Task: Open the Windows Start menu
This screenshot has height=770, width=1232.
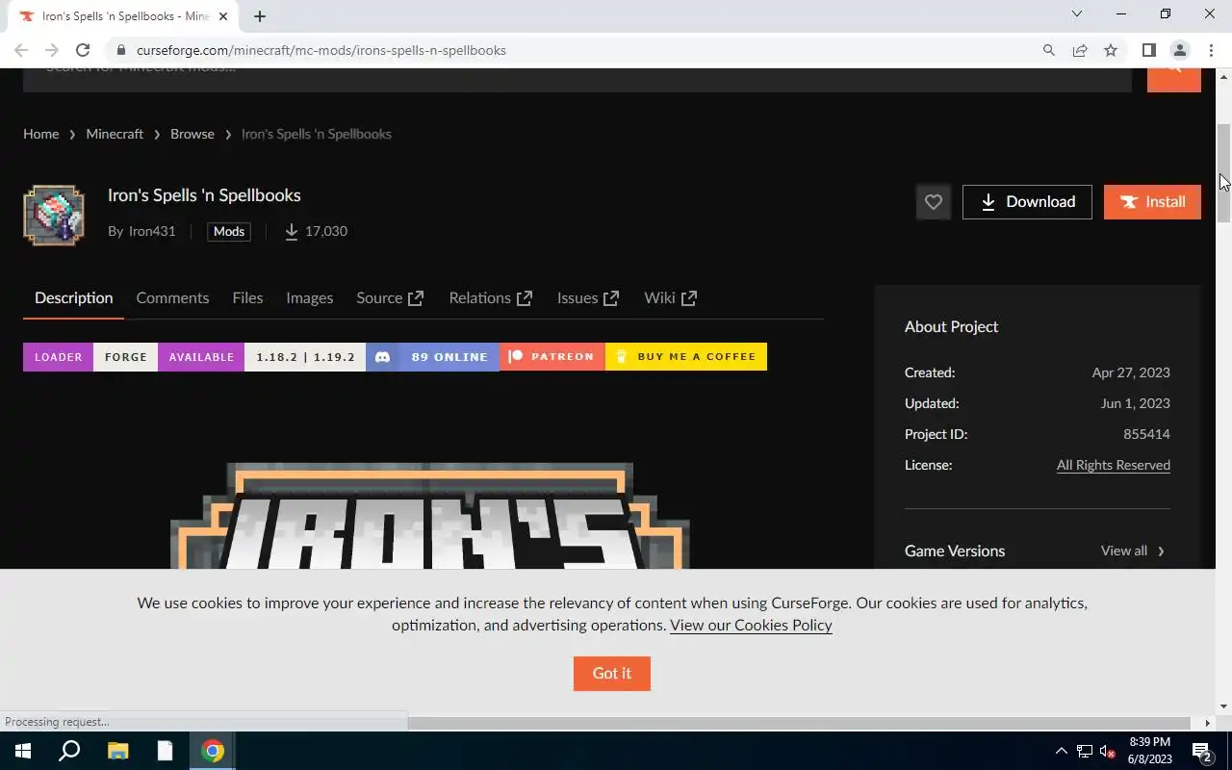Action: coord(23,751)
